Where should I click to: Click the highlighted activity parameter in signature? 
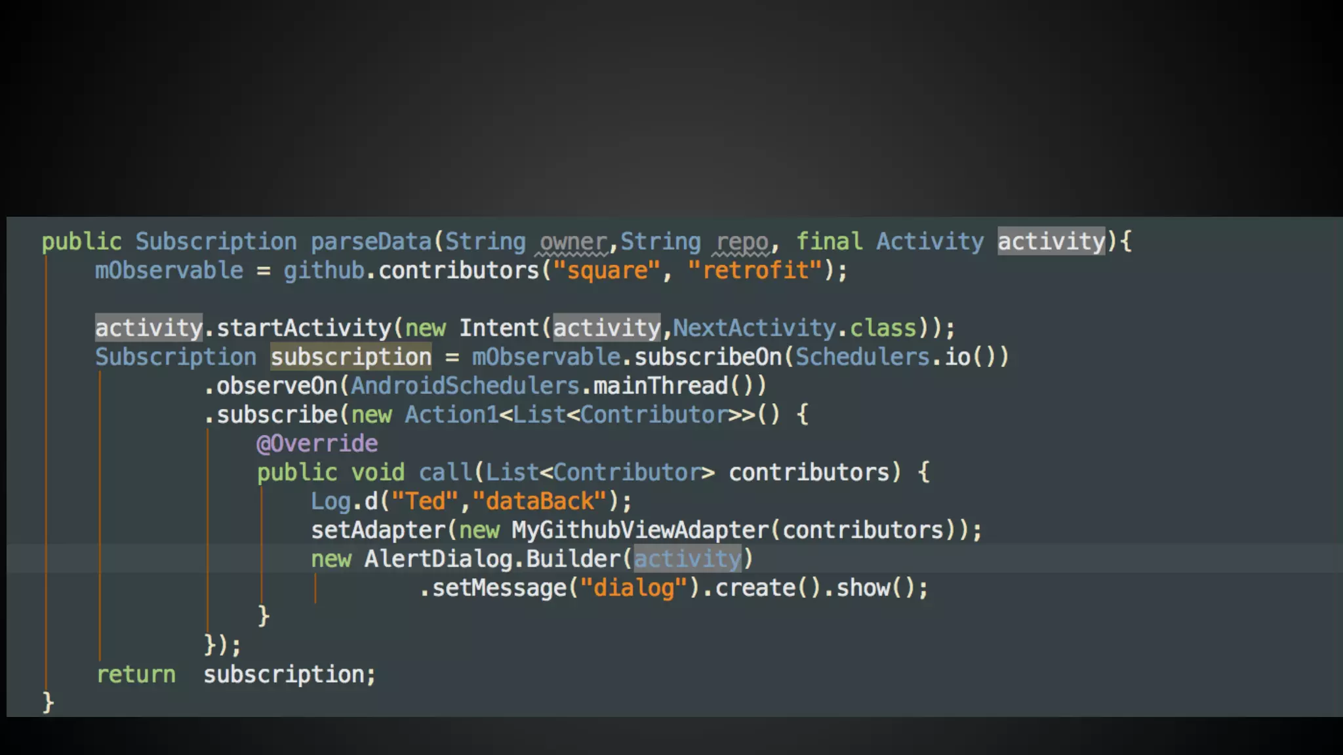[x=1051, y=242]
